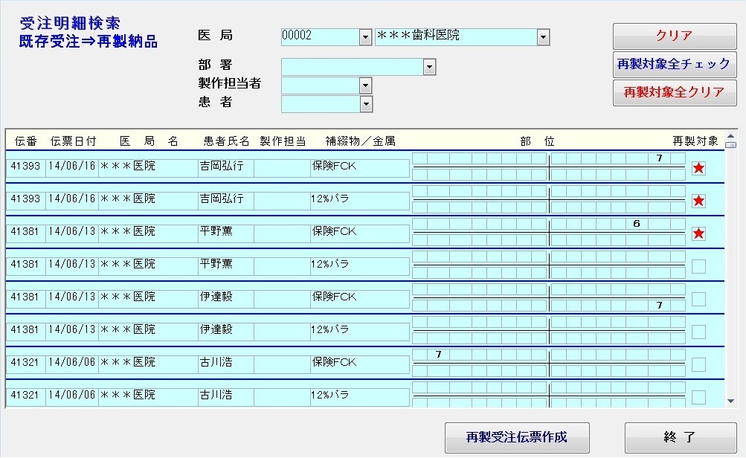The height and width of the screenshot is (458, 746).
Task: Expand the 製作担当者 dropdown
Action: pos(365,86)
